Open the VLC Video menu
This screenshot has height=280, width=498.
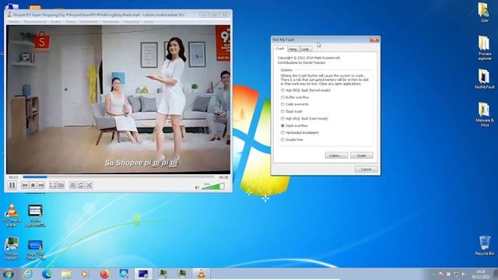(x=70, y=22)
